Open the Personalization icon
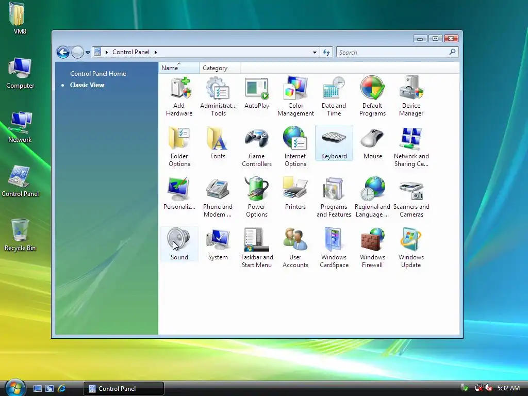Image resolution: width=528 pixels, height=396 pixels. point(179,194)
